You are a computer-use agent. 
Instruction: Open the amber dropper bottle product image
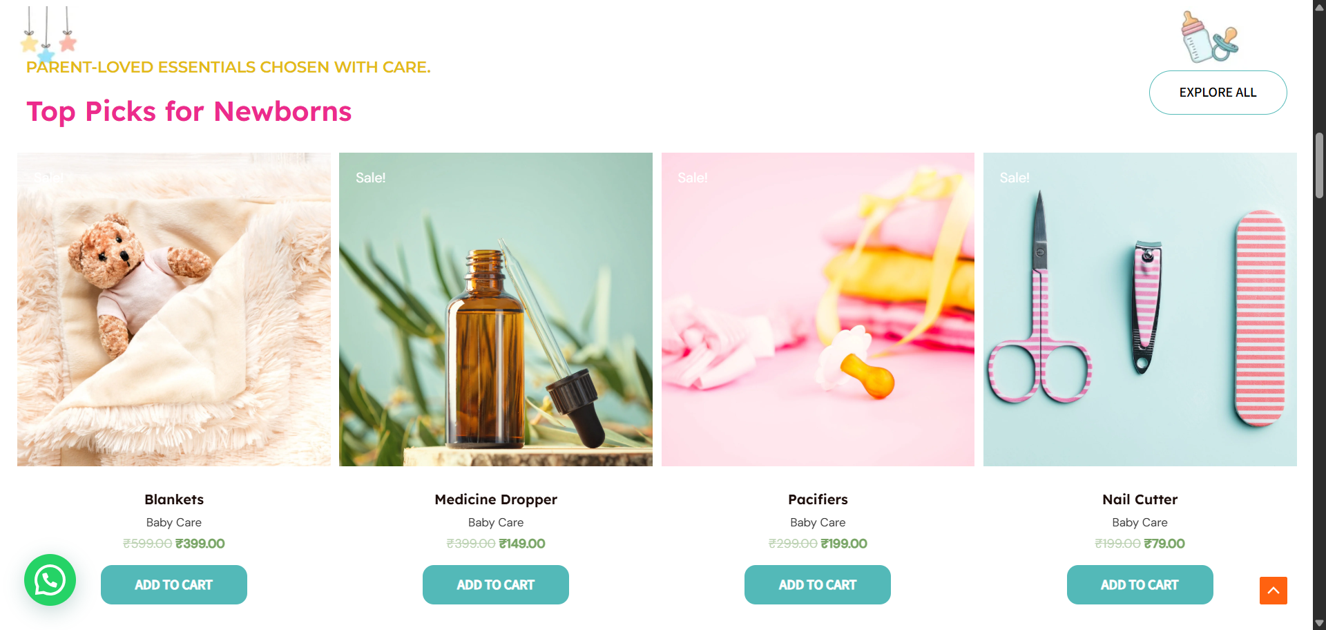click(x=496, y=309)
